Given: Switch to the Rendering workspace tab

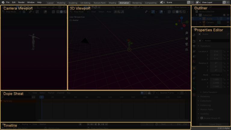Looking at the screenshot, I should point(137,3).
